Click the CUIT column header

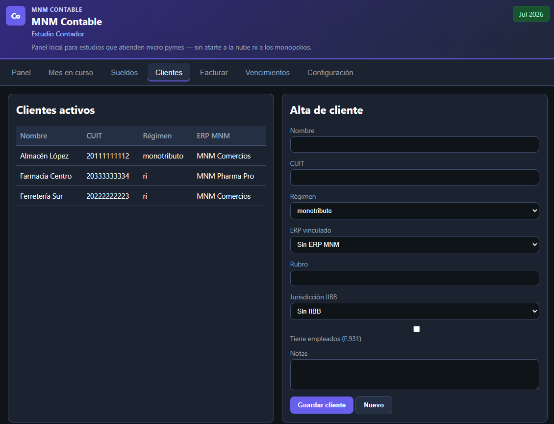pyautogui.click(x=94, y=136)
